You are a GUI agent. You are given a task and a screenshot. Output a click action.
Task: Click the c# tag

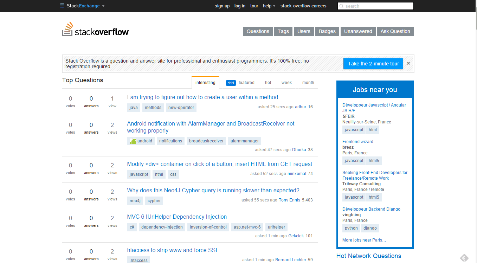tap(132, 227)
